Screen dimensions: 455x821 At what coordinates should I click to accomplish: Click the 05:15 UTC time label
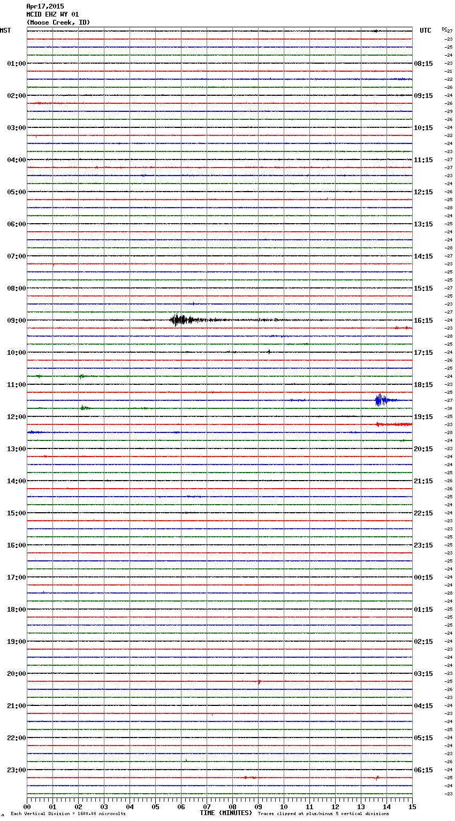[423, 738]
